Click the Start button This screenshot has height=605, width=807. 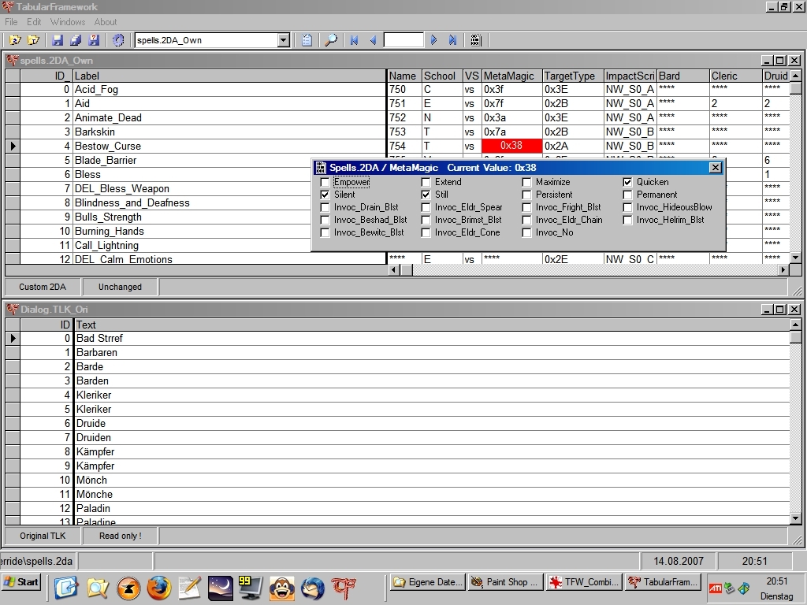tap(21, 582)
